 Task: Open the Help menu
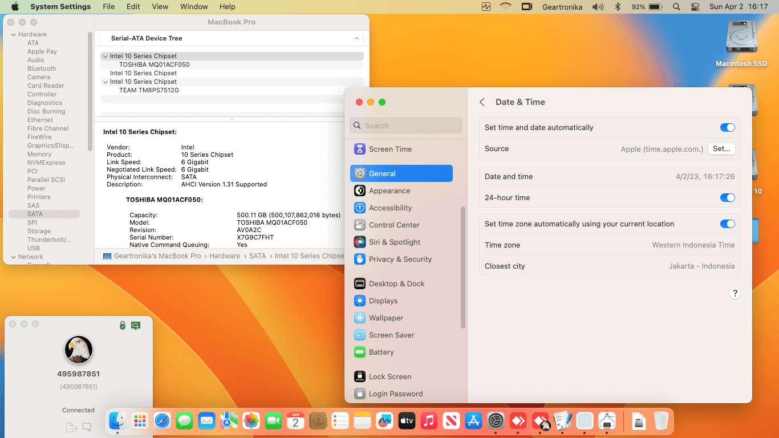click(x=228, y=7)
